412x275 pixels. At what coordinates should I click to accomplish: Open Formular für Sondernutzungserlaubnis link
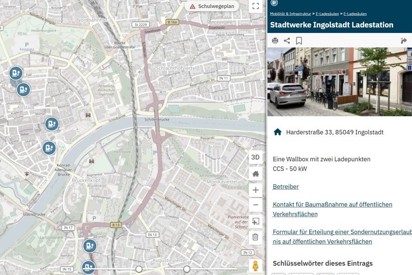pyautogui.click(x=342, y=237)
